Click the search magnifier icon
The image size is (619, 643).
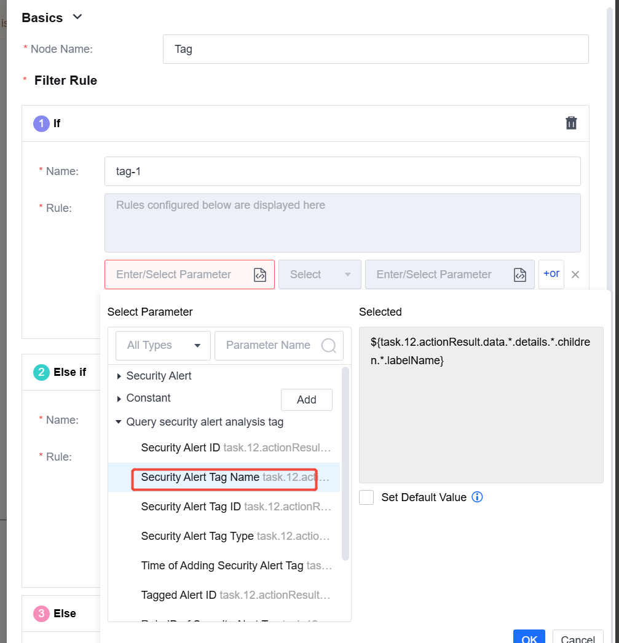click(x=329, y=346)
